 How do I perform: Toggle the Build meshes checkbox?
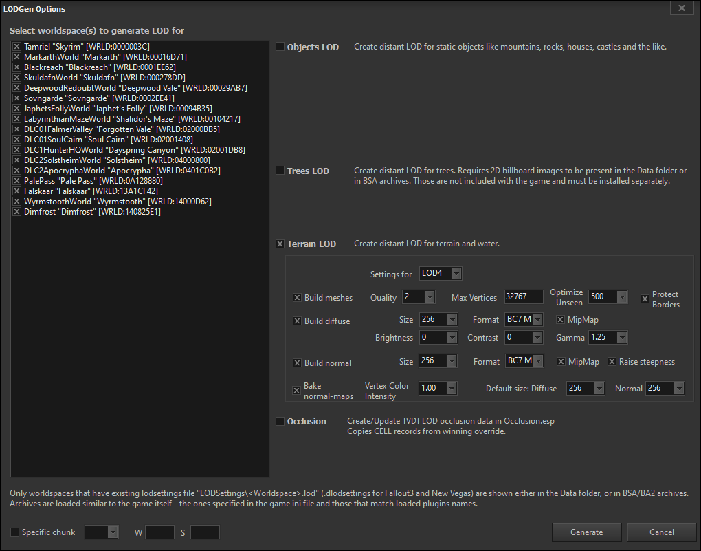click(x=297, y=298)
